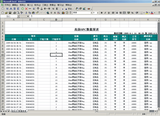Click the Chart Wizard icon

(x=63, y=13)
